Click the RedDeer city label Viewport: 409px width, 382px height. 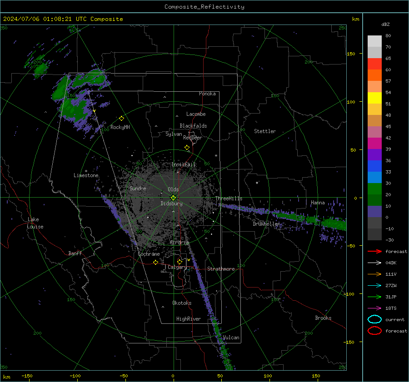(x=193, y=138)
